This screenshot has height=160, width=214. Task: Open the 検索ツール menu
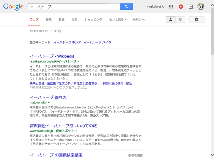click(x=139, y=20)
